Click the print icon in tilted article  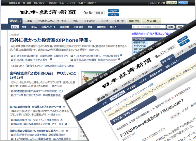(x=192, y=106)
